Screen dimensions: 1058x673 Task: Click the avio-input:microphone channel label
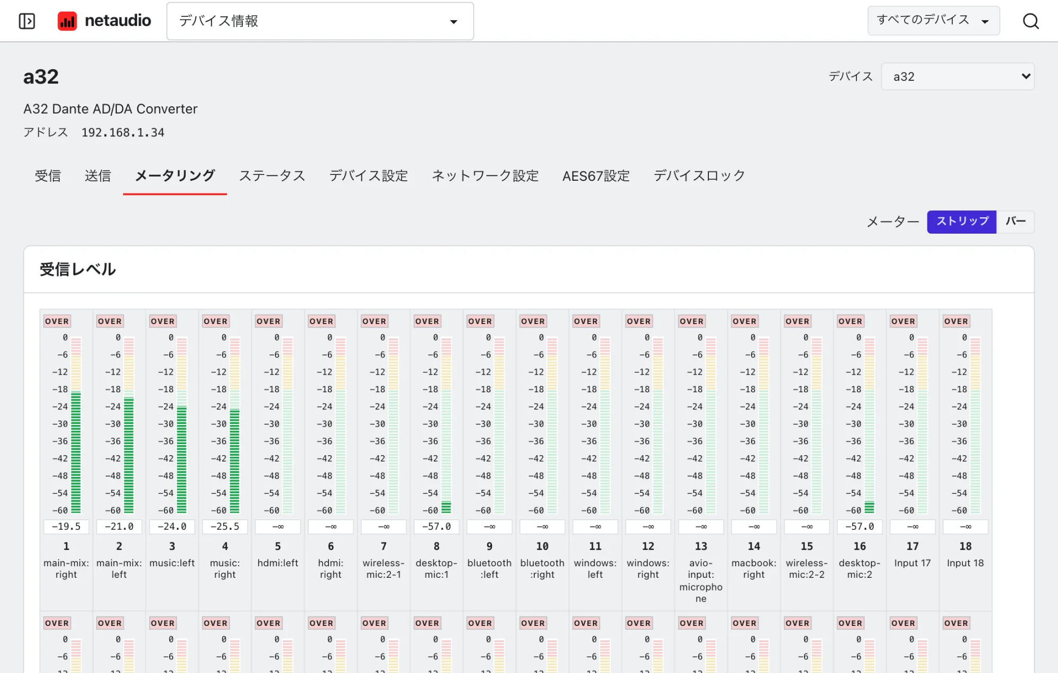click(x=701, y=580)
